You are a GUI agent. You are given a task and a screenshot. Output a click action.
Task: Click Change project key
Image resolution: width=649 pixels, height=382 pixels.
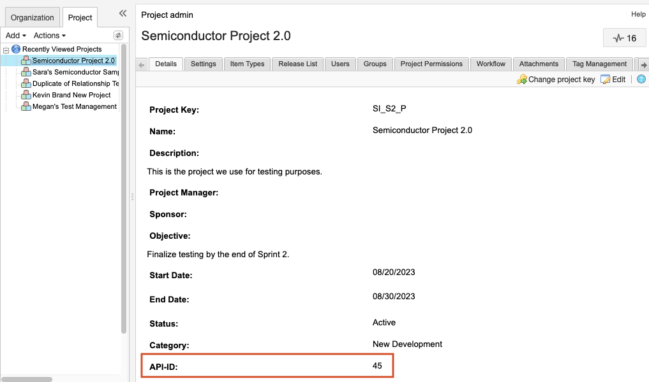[x=556, y=80]
